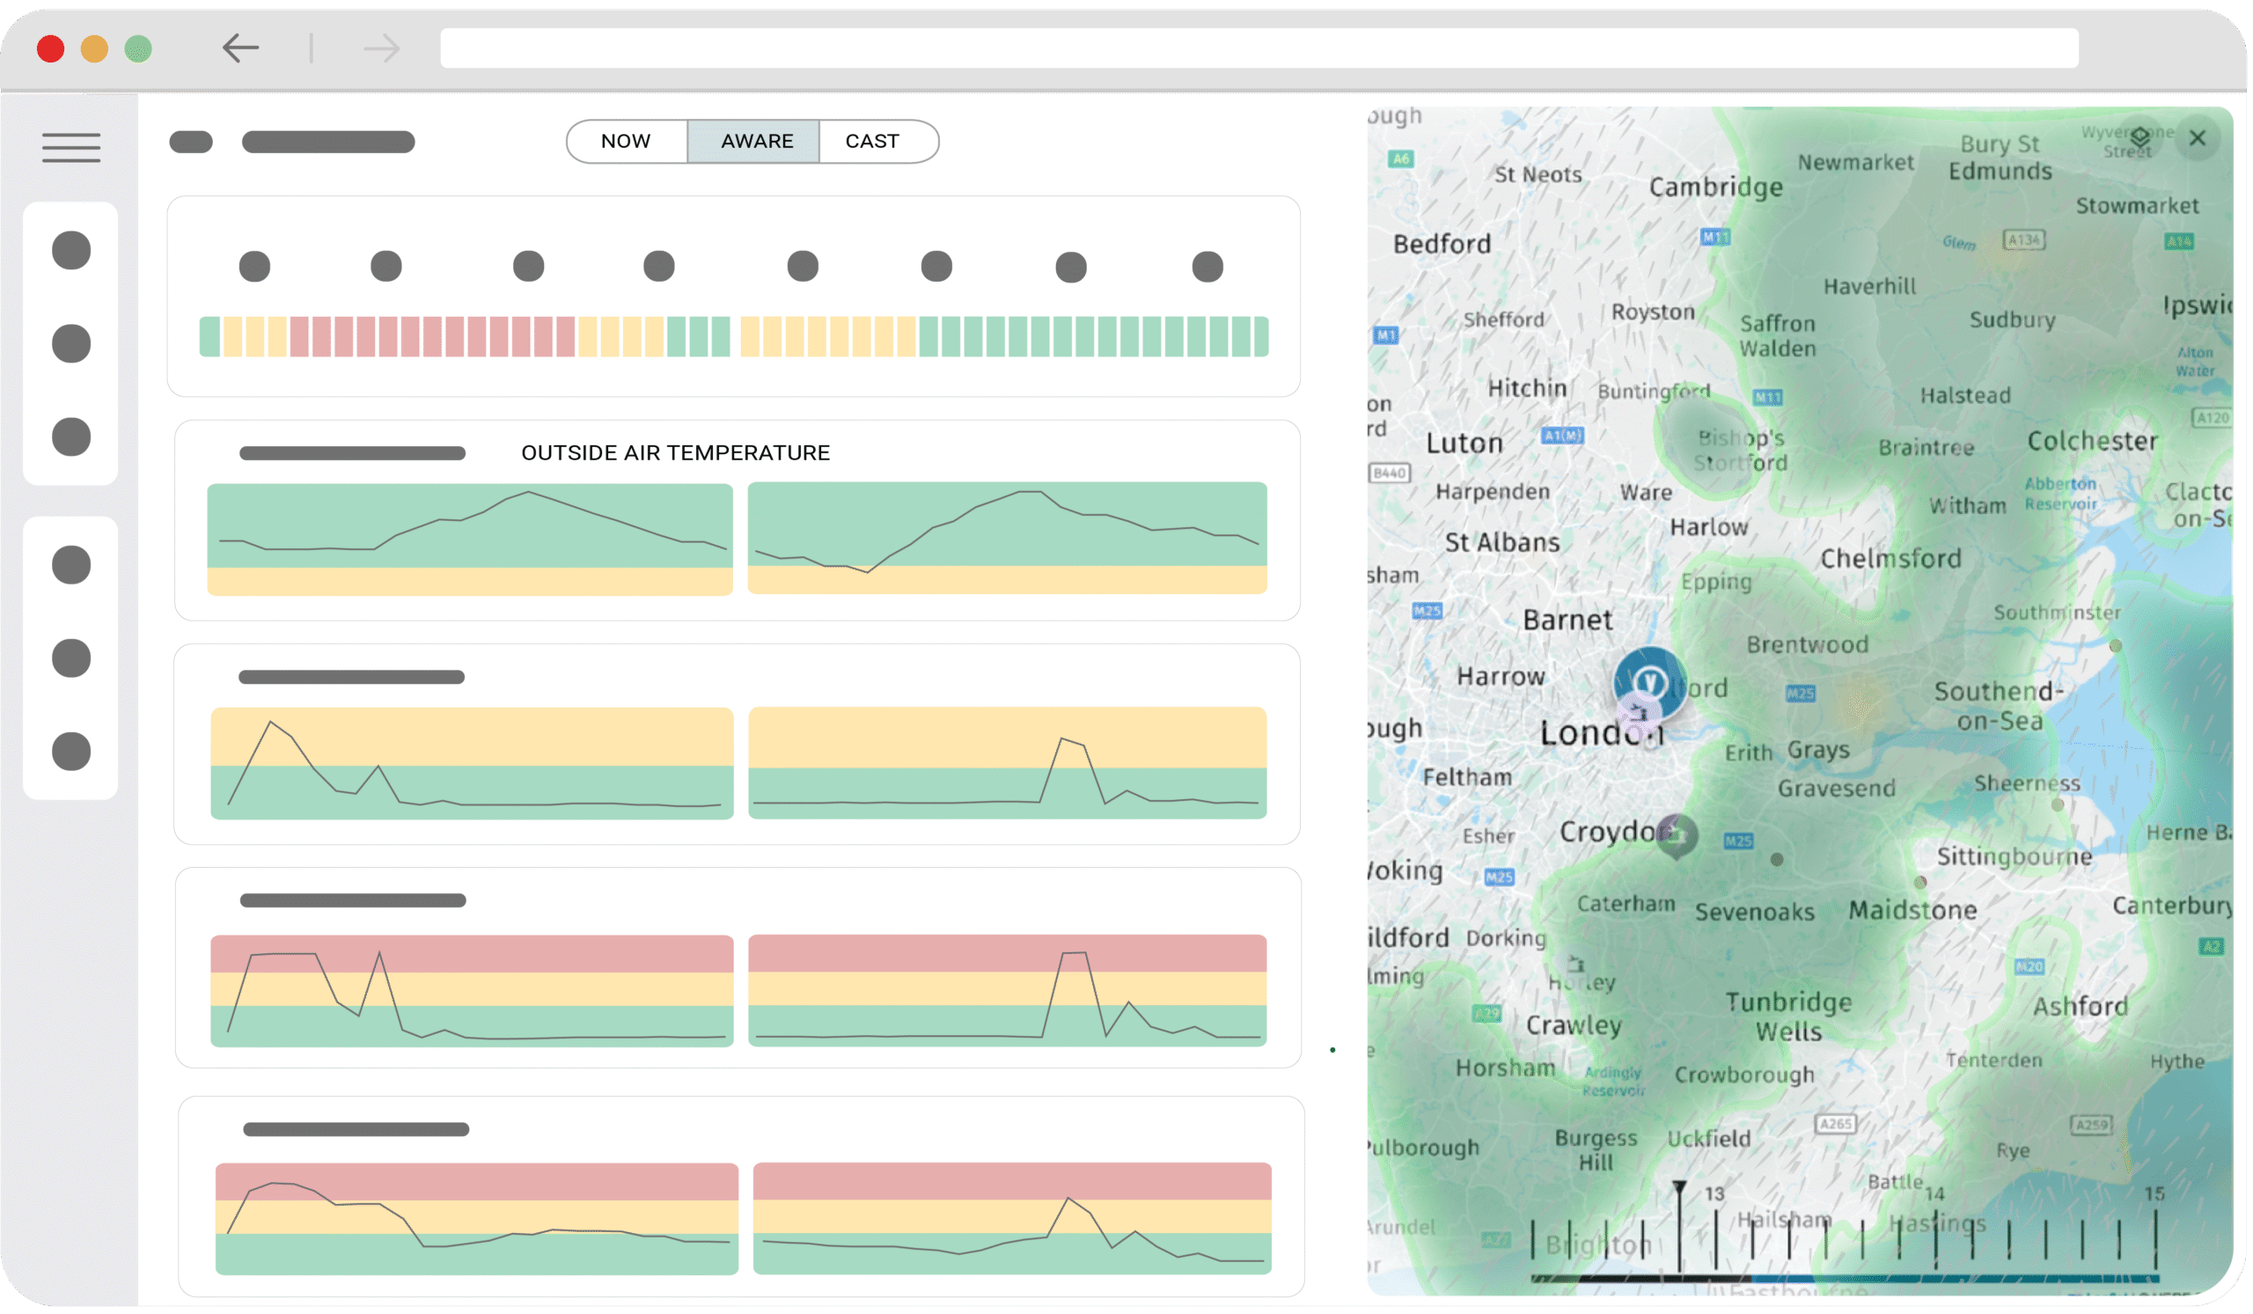Switch to the NOW tab

(625, 140)
